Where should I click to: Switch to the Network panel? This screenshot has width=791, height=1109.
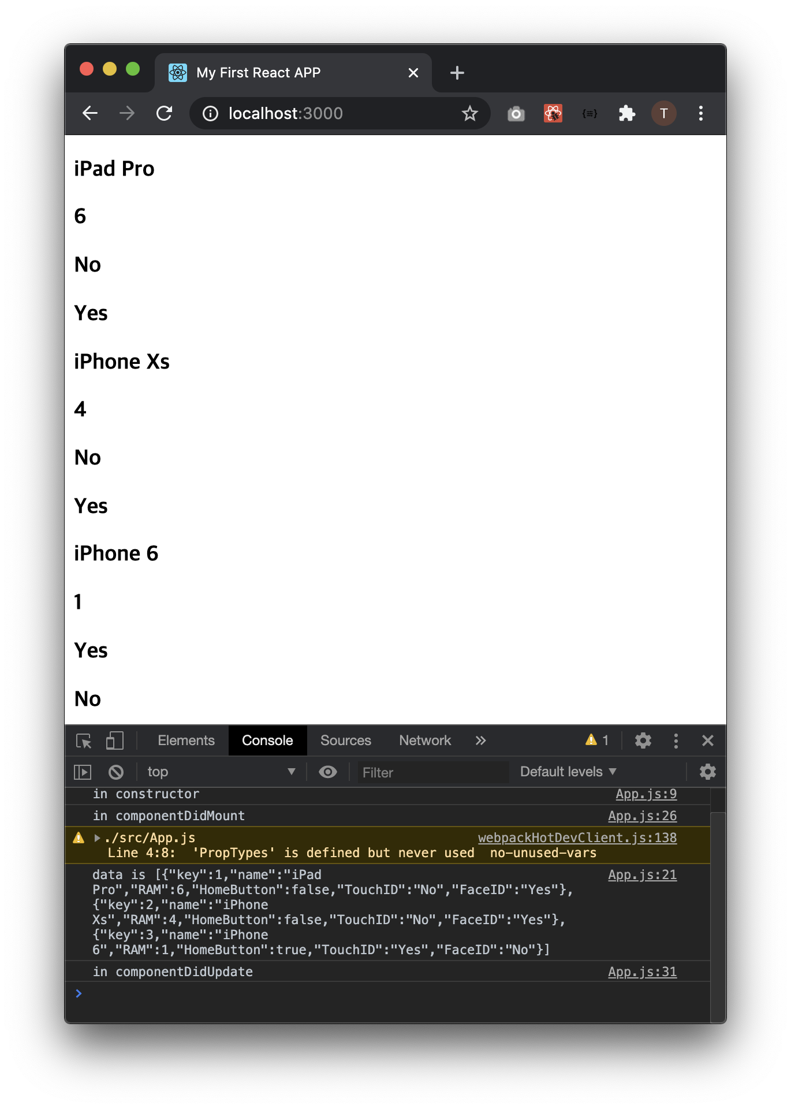pos(425,740)
